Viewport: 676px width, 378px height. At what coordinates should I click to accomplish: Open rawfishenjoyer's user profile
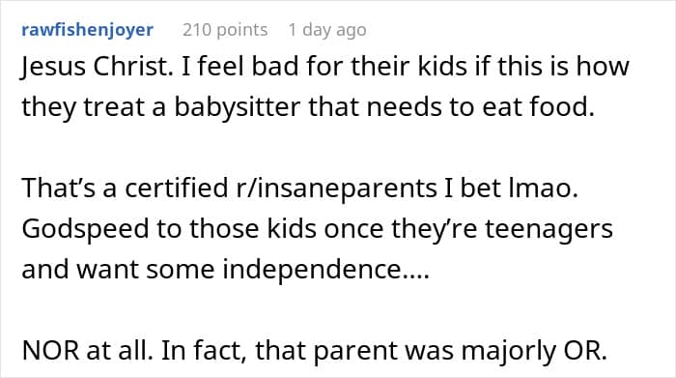[88, 30]
